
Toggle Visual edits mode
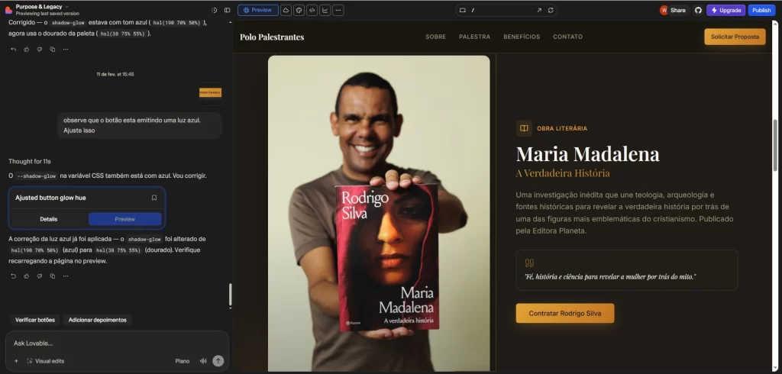coord(45,361)
